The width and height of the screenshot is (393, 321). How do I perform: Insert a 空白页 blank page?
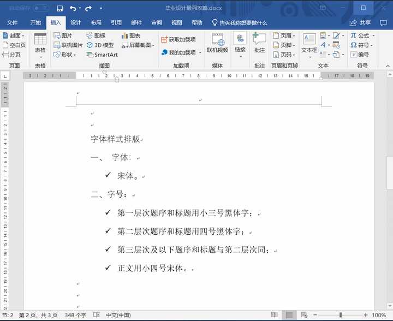(14, 45)
